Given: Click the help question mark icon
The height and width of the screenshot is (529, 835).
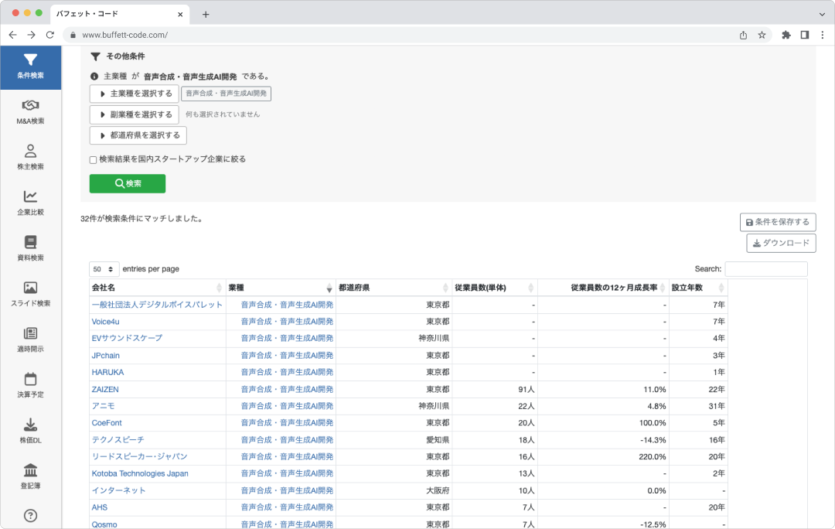Looking at the screenshot, I should [30, 515].
